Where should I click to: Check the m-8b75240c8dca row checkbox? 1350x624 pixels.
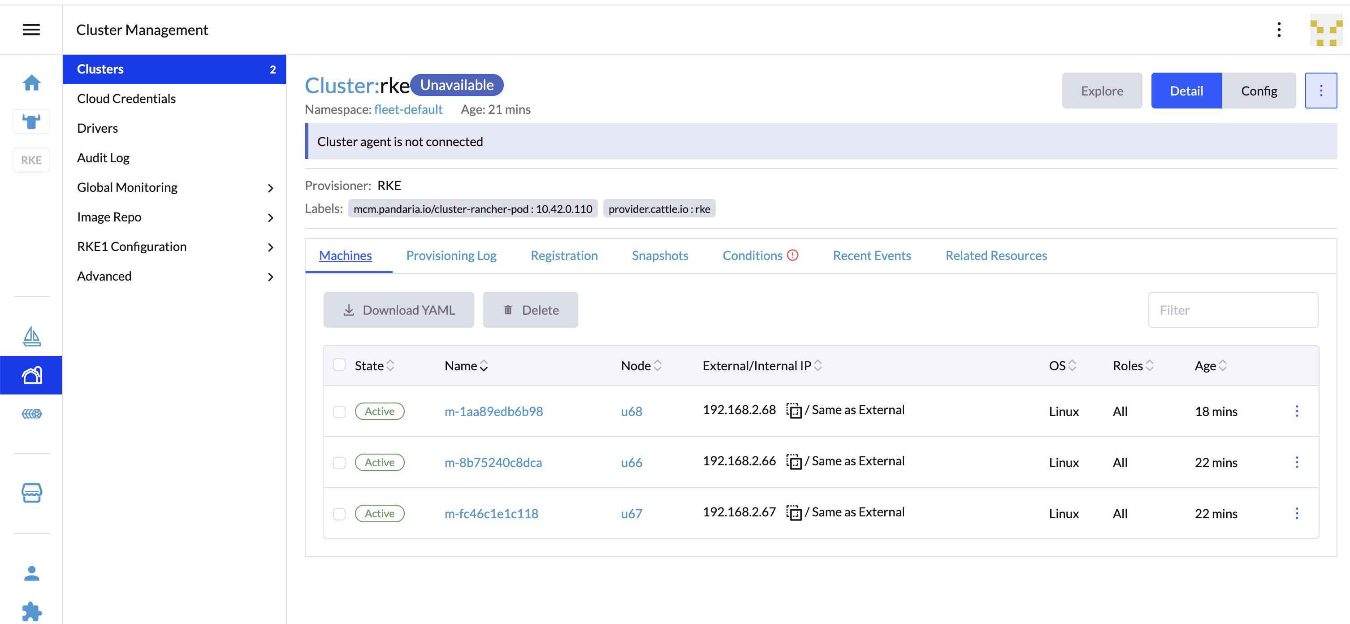339,463
